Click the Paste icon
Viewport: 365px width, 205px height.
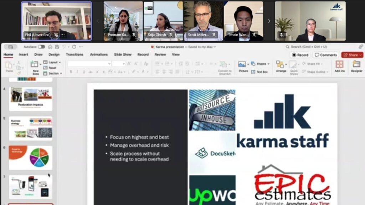pyautogui.click(x=9, y=65)
